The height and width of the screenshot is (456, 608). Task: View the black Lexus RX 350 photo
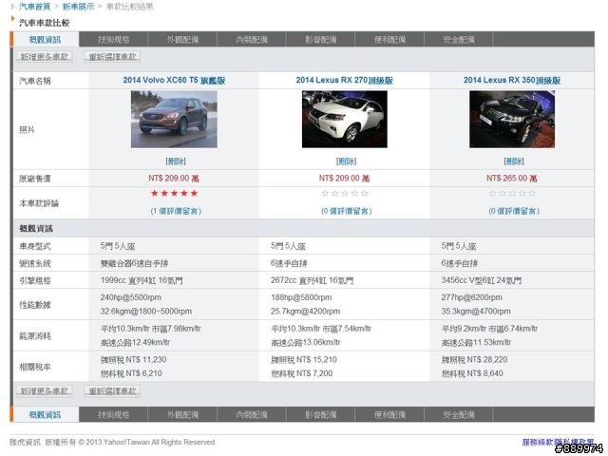512,119
